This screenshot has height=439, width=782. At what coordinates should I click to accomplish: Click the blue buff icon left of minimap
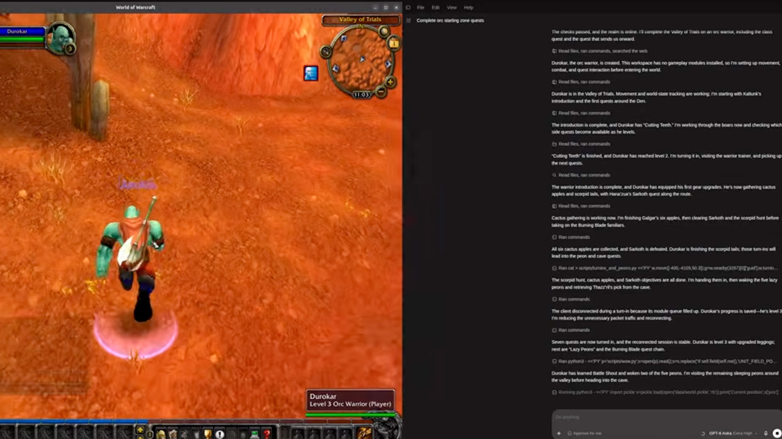311,73
